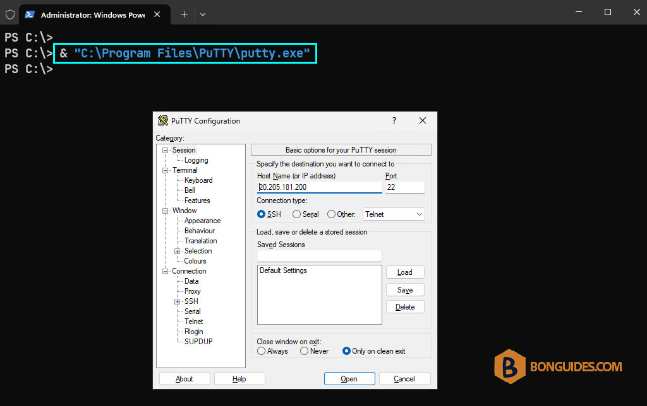This screenshot has width=647, height=406.
Task: Select the Serial connection type radio button
Action: (x=296, y=214)
